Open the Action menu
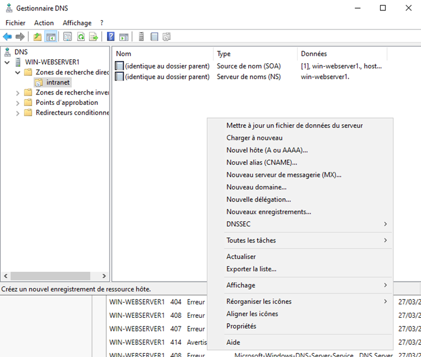The height and width of the screenshot is (357, 421). 44,23
